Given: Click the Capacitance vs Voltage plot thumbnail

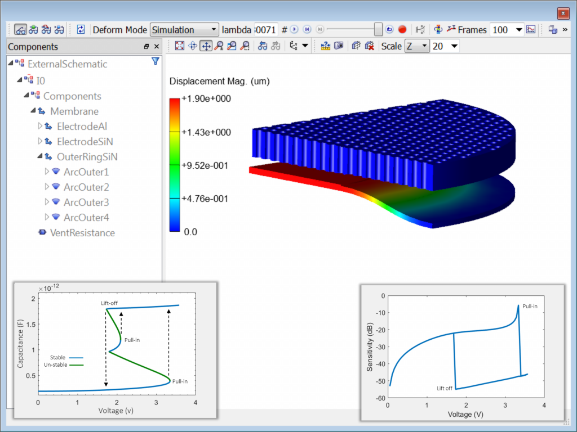Looking at the screenshot, I should click(x=116, y=350).
